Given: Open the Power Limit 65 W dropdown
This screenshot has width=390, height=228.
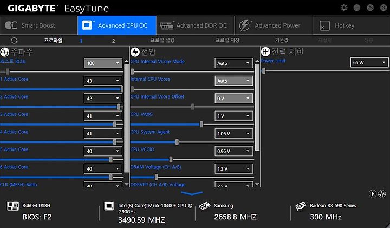Looking at the screenshot, I should [369, 62].
